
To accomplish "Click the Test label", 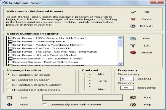I will coord(24,98).
